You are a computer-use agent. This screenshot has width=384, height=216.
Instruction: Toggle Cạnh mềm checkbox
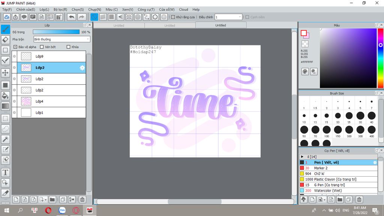247,17
